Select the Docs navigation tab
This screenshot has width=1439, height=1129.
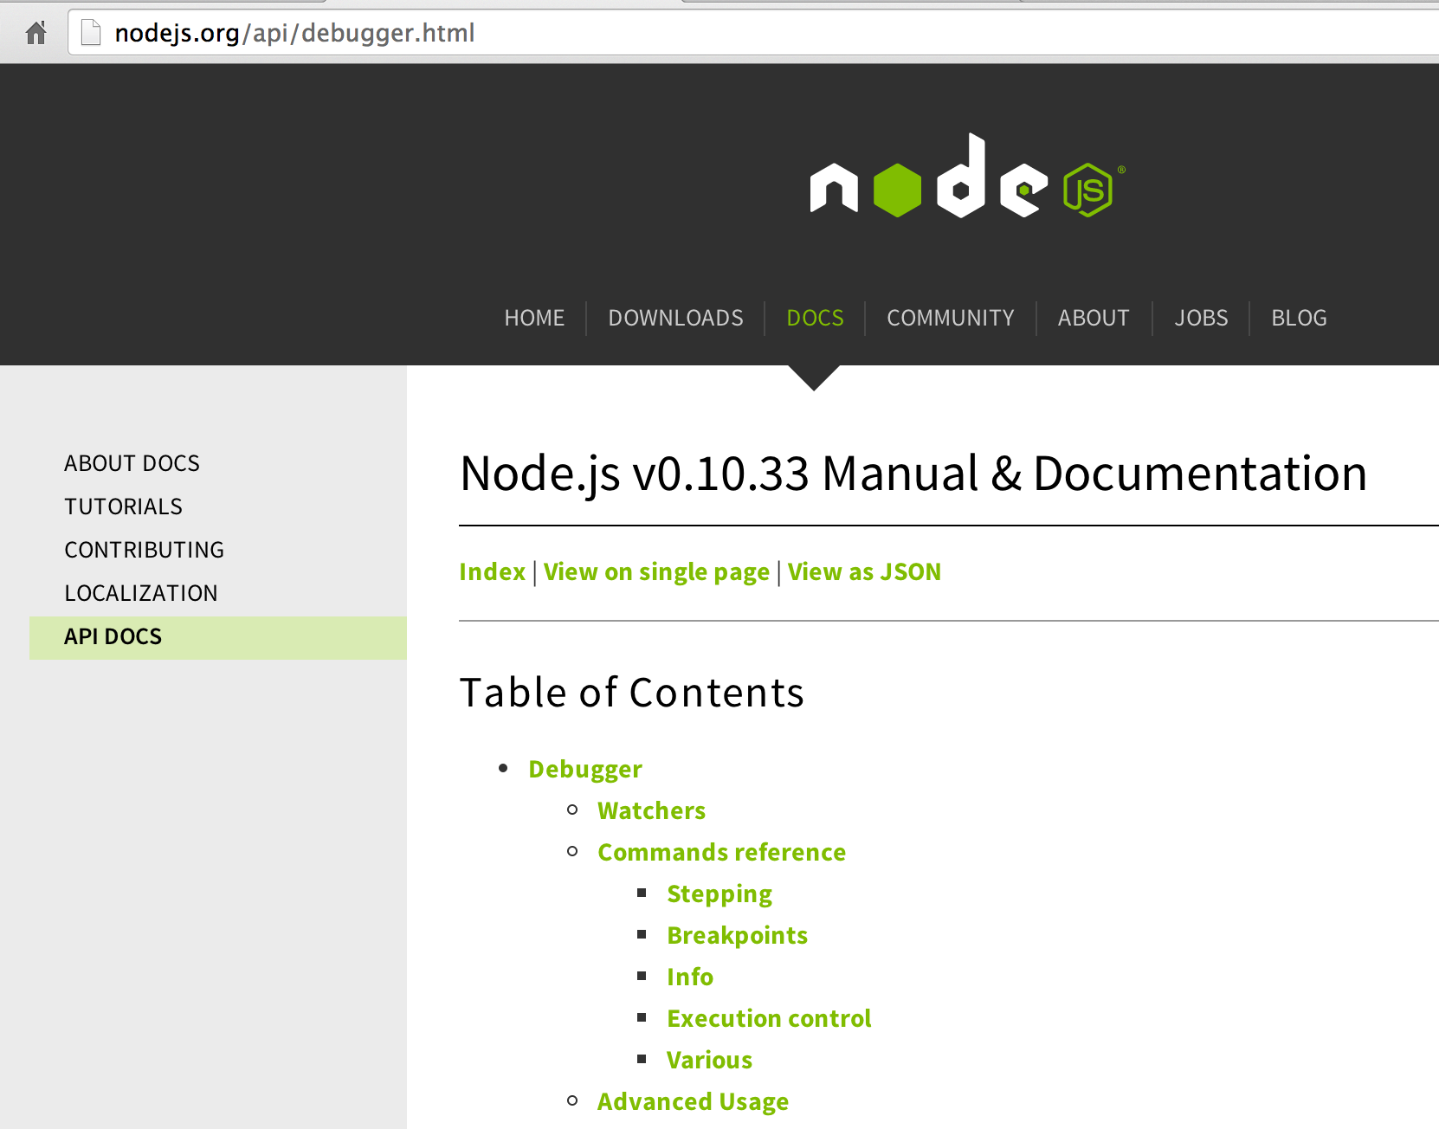tap(815, 318)
